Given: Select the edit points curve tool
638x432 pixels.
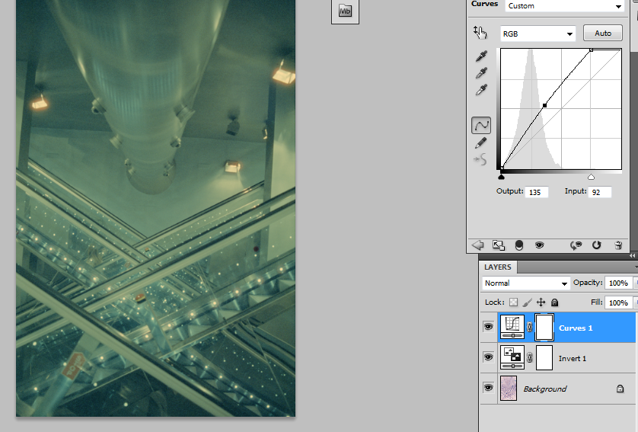Looking at the screenshot, I should click(x=480, y=125).
